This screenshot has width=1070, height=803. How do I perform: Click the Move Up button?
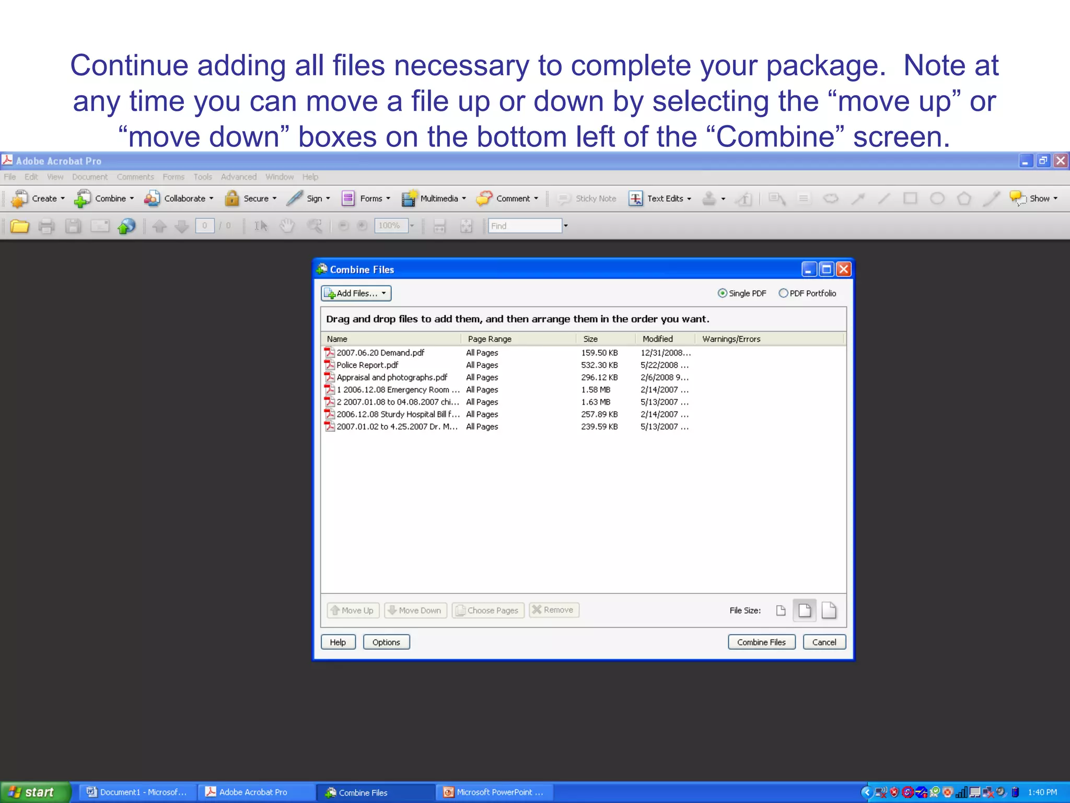click(353, 610)
